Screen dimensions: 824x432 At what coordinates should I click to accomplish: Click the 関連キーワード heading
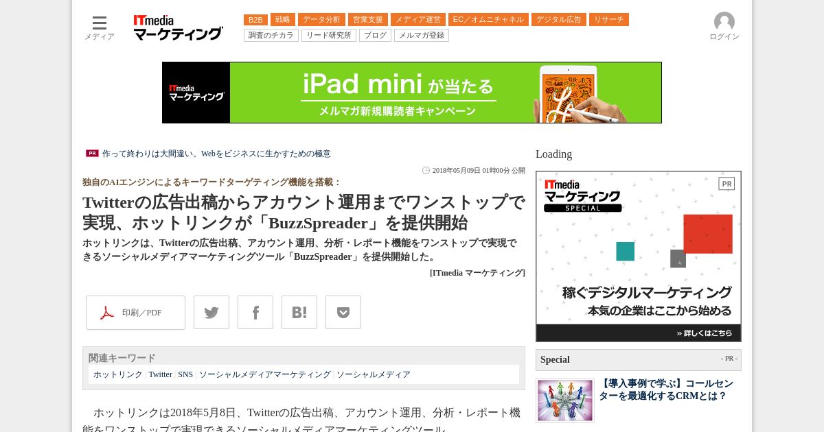pyautogui.click(x=122, y=358)
